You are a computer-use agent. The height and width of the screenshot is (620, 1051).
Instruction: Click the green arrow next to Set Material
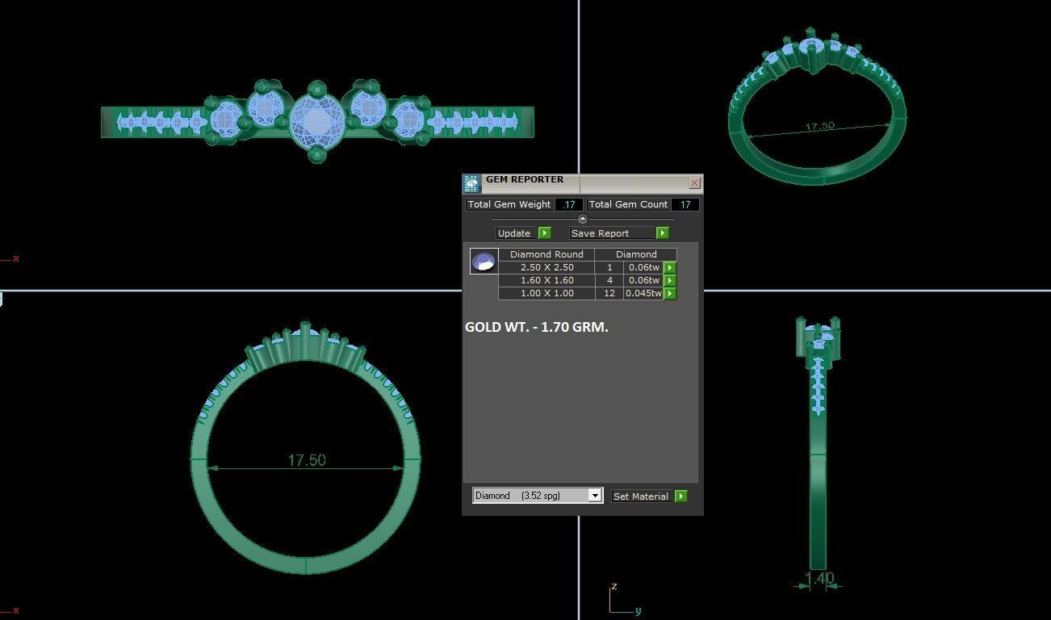681,496
